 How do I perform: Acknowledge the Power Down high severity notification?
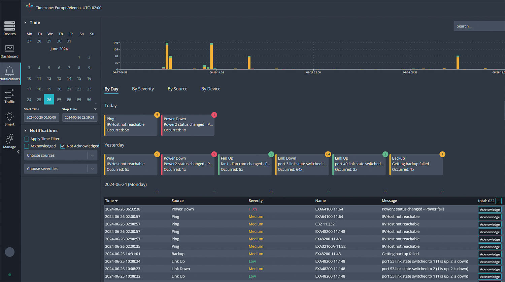(x=490, y=209)
